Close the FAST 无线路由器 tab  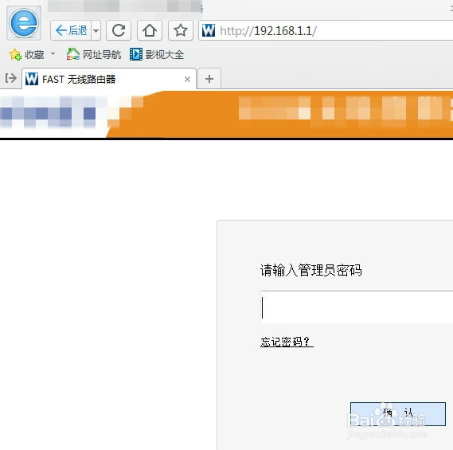187,79
